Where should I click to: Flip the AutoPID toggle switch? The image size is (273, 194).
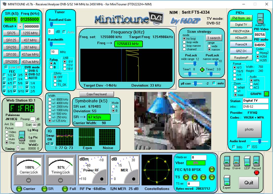tap(260, 19)
